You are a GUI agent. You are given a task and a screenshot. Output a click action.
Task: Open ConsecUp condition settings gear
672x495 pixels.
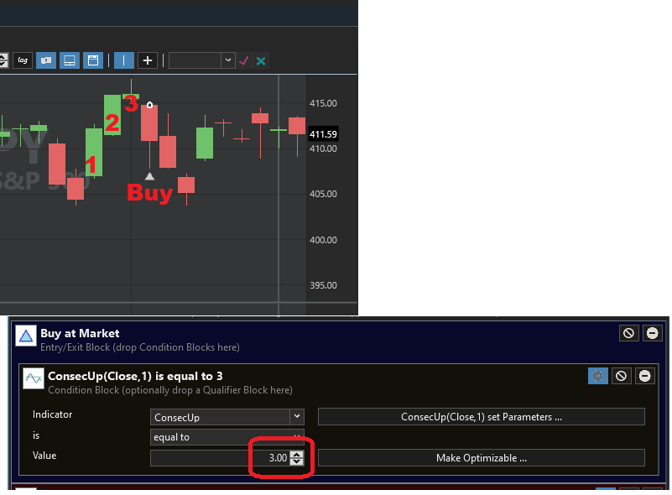(x=598, y=376)
